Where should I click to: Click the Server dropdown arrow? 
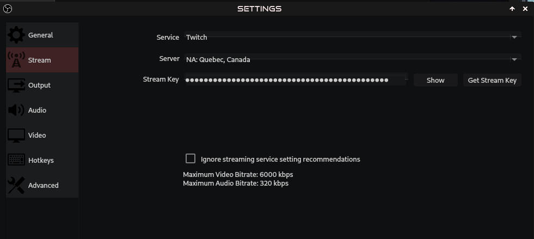point(514,59)
